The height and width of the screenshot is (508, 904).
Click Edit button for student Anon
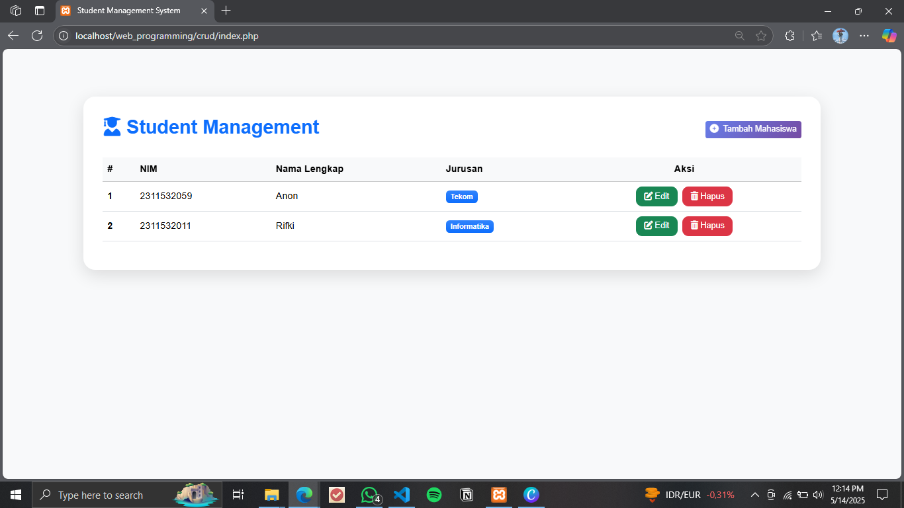coord(656,196)
